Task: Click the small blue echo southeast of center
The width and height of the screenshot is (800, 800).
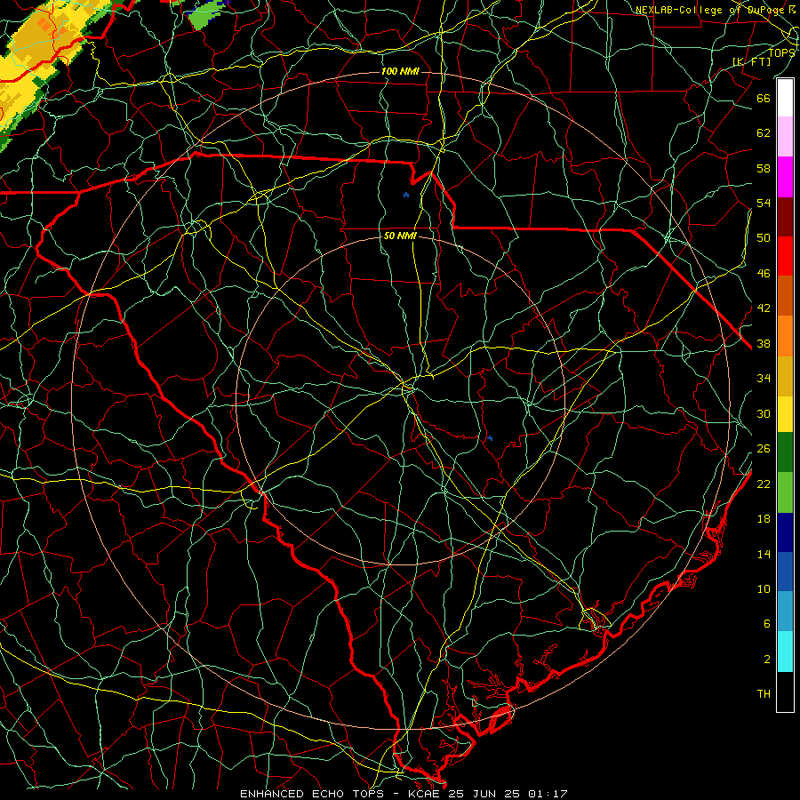Action: click(x=489, y=437)
